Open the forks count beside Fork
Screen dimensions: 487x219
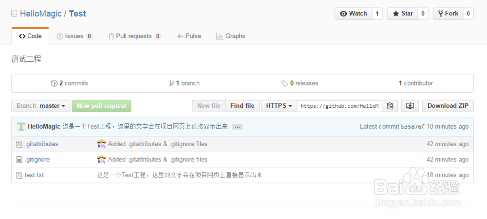[x=468, y=14]
